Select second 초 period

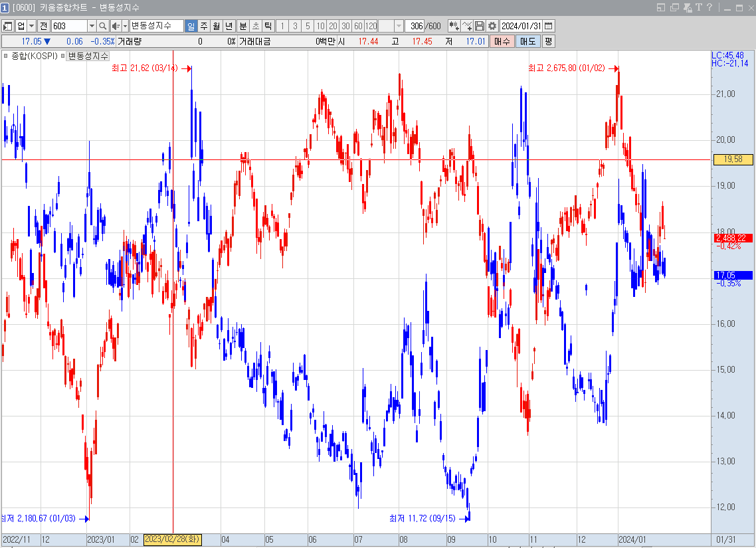click(256, 26)
